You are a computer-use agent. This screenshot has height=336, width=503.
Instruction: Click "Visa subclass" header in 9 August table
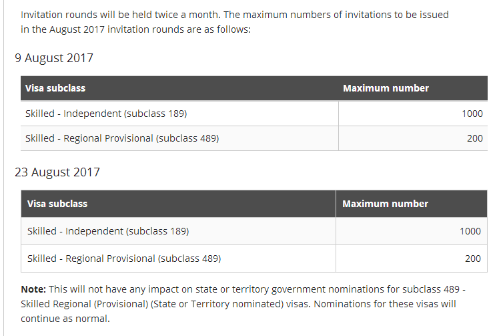pyautogui.click(x=55, y=88)
